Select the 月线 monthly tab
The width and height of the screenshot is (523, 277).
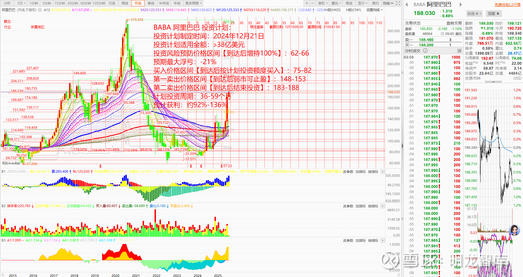[x=138, y=3]
